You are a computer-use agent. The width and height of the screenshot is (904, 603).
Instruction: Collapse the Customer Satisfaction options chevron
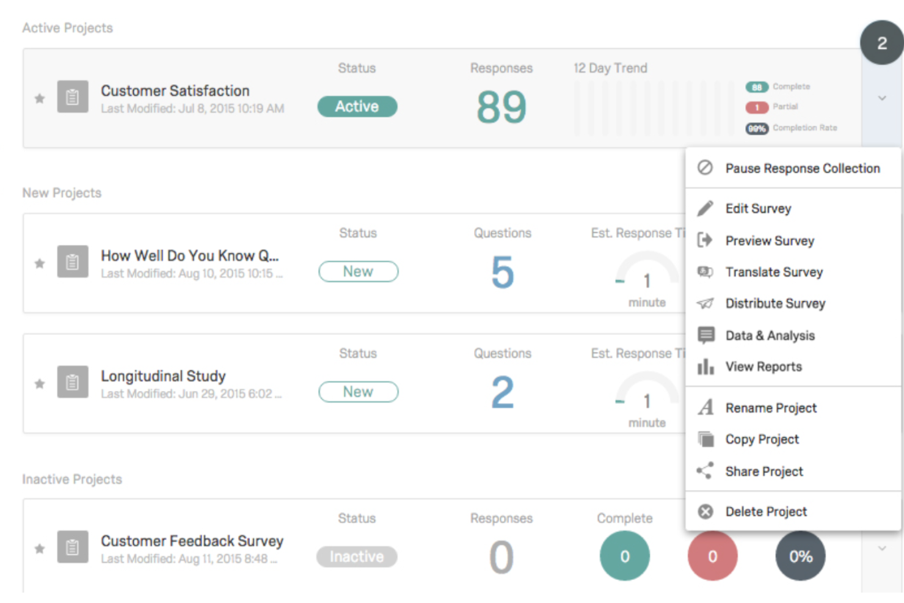pos(881,98)
